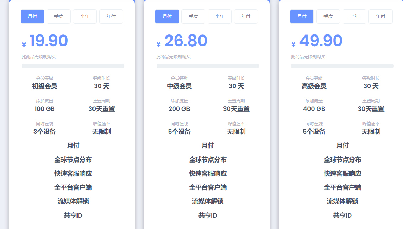This screenshot has width=403, height=229.
Task: Click the 初级会员 membership level text
Action: click(44, 86)
